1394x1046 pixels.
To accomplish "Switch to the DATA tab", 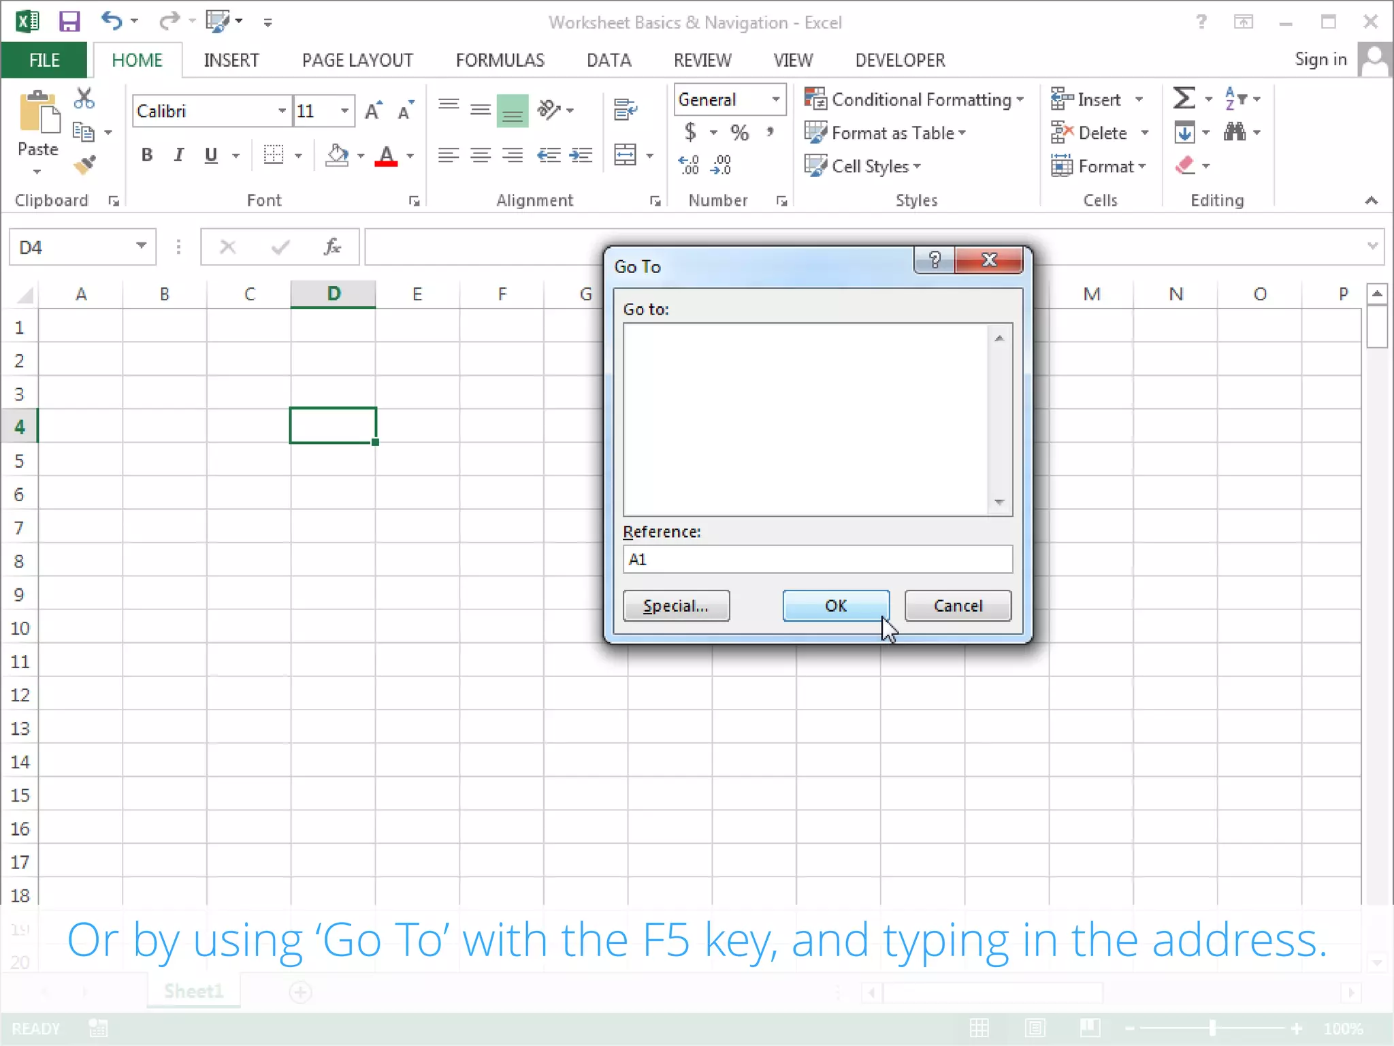I will point(609,60).
